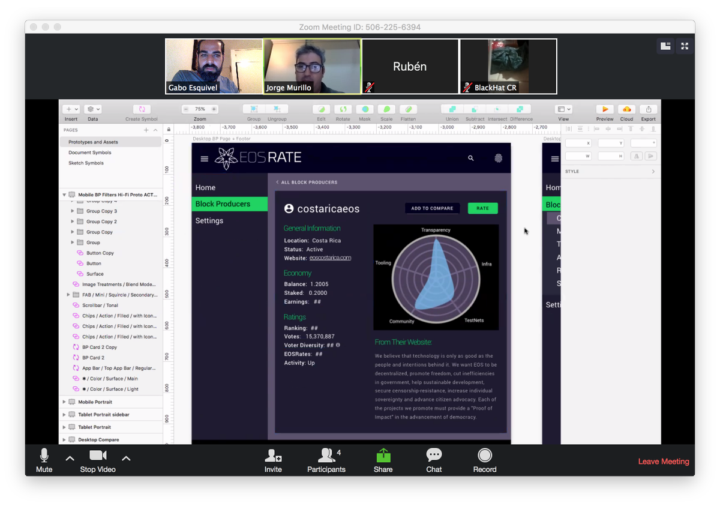Image resolution: width=720 pixels, height=506 pixels.
Task: Click in the W width field
Action: (578, 156)
